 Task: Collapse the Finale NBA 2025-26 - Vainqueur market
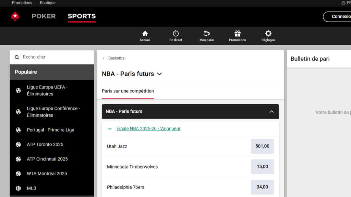click(110, 128)
